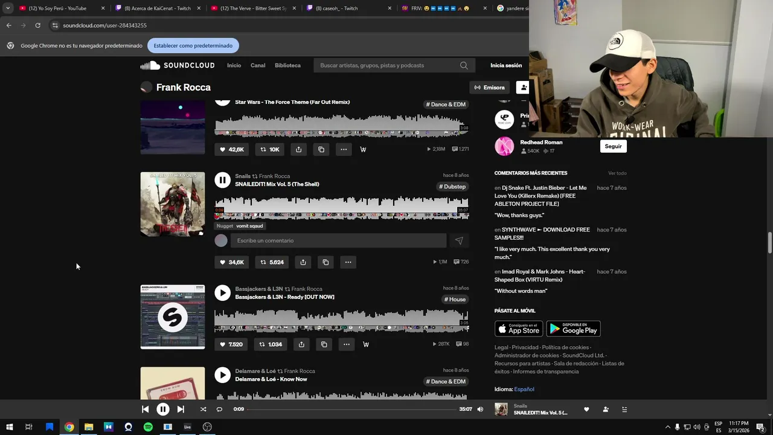Follow Redhead Roman with Seguir button
Viewport: 773px width, 435px height.
coord(613,146)
